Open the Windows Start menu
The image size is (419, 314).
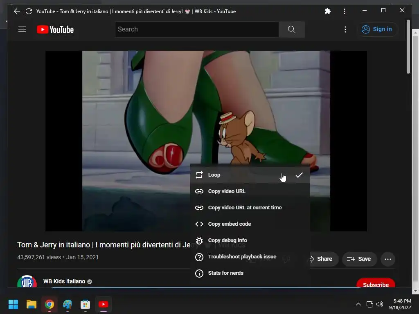coord(13,304)
